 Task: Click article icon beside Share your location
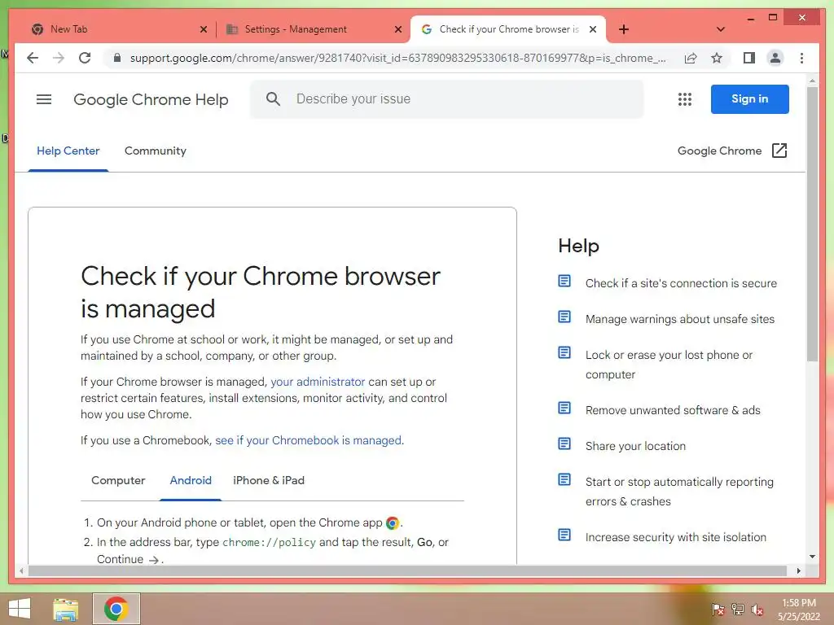[x=564, y=444]
